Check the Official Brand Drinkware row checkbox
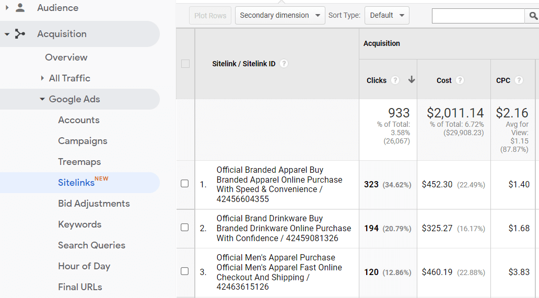Viewport: 539px width, 298px height. point(184,228)
